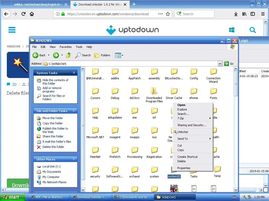Collapse the Other Places panel
Viewport: 269px width, 201px height.
point(74,159)
